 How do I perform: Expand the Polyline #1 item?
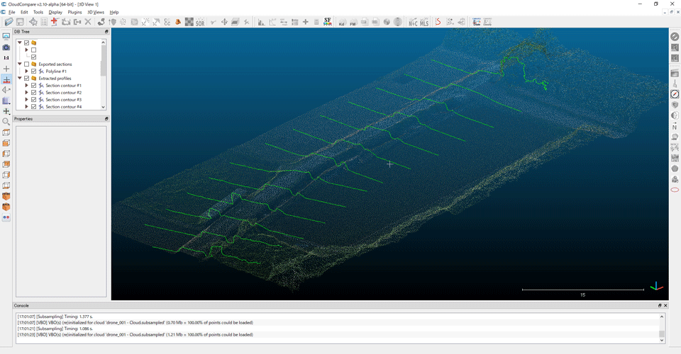[x=26, y=71]
